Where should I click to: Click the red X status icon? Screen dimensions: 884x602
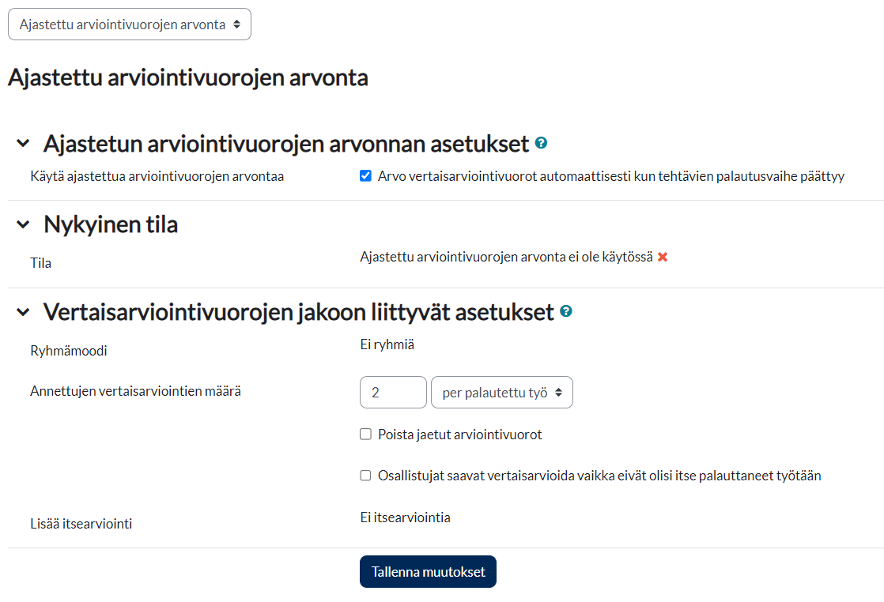[x=663, y=257]
